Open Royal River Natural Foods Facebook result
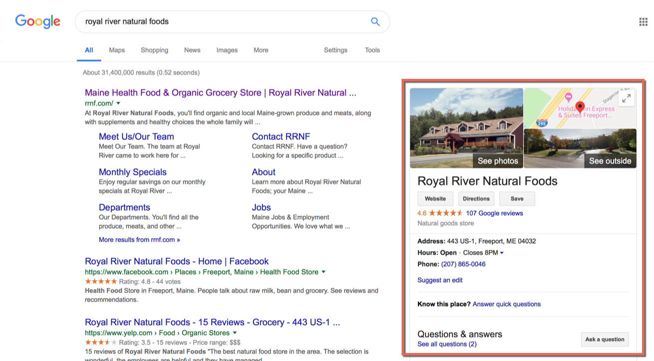The height and width of the screenshot is (361, 654). pos(177,262)
